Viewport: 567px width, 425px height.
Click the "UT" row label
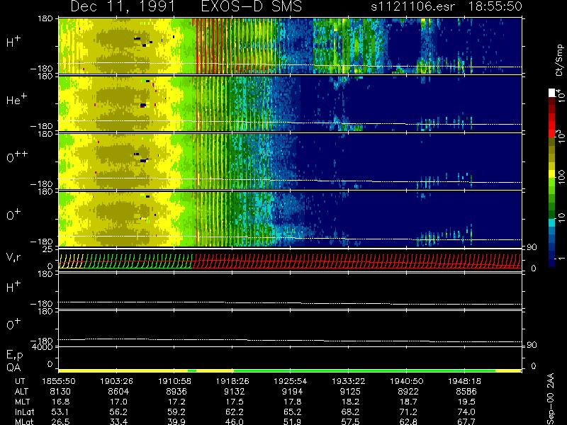point(21,381)
